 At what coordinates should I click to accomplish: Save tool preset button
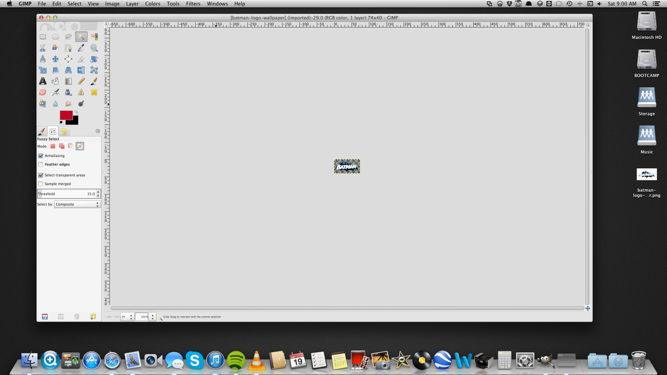(x=45, y=317)
